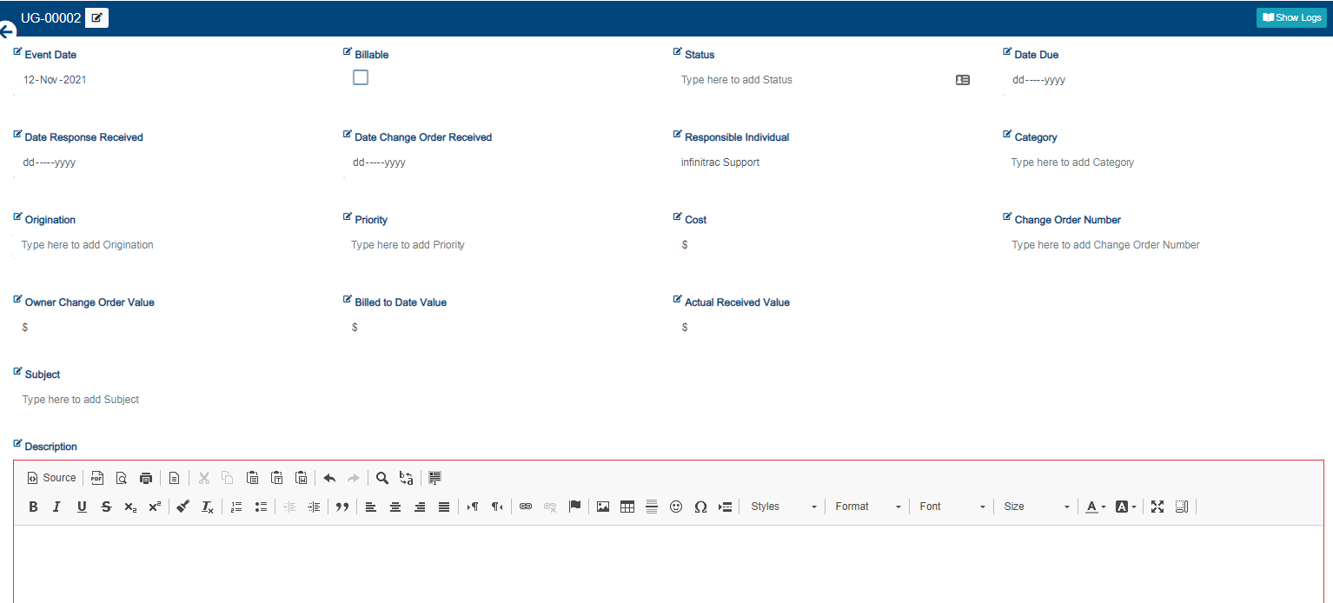Open the Find magnifier tool
The height and width of the screenshot is (603, 1333).
(x=382, y=478)
